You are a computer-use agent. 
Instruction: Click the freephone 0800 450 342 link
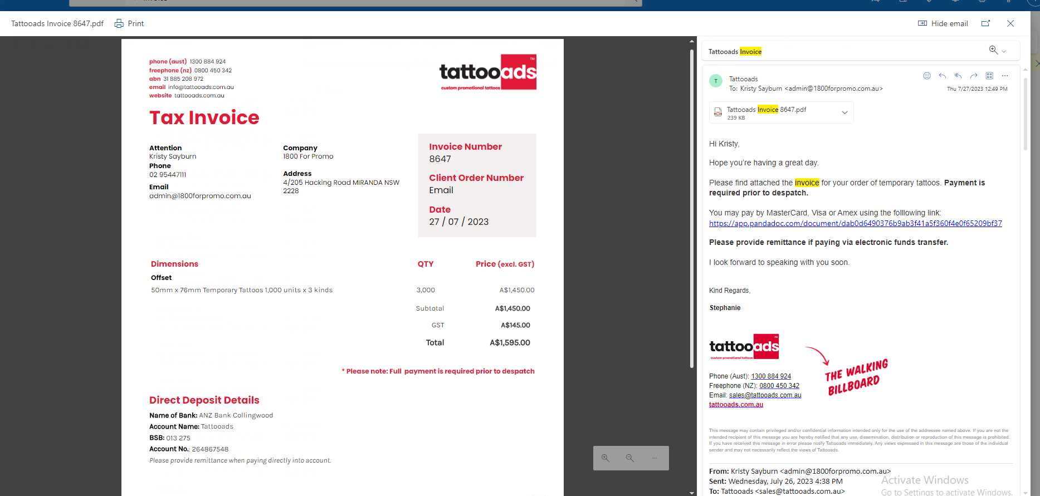779,386
